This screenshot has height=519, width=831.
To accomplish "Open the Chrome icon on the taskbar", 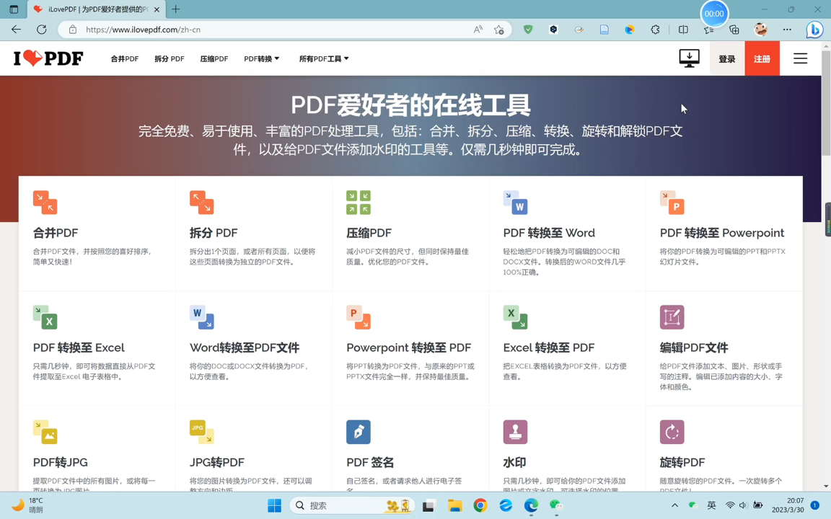I will (x=480, y=505).
